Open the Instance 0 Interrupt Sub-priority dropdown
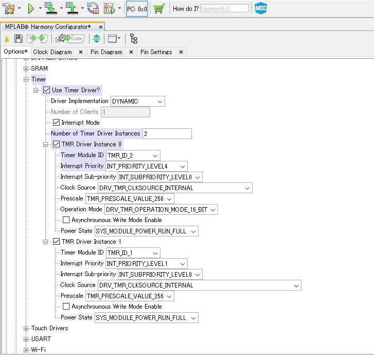The height and width of the screenshot is (355, 374). (160, 177)
